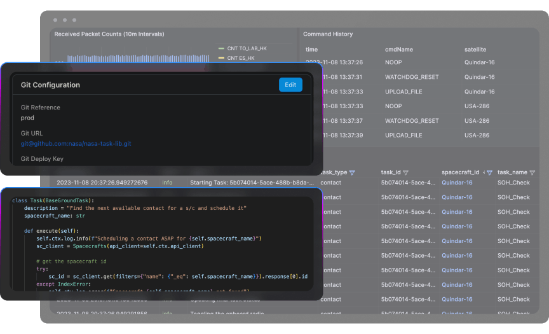This screenshot has width=549, height=334.
Task: Click the Command History panel title
Action: [x=328, y=34]
